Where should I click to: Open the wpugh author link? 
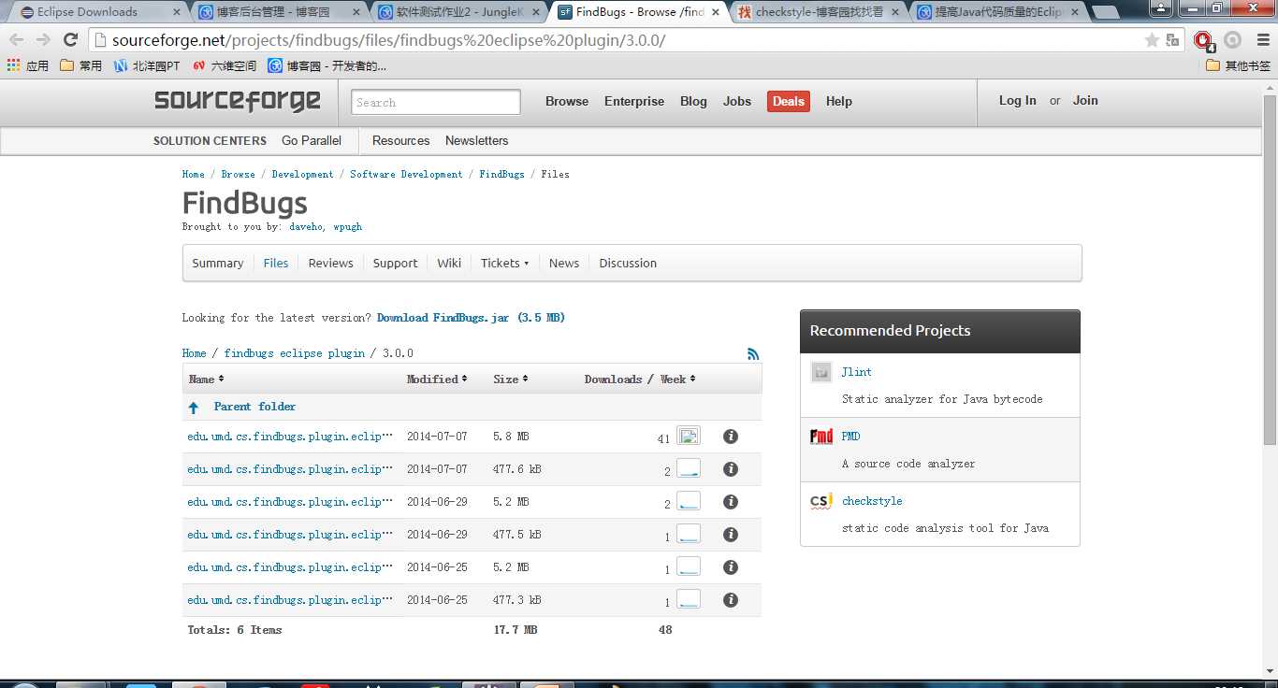347,227
